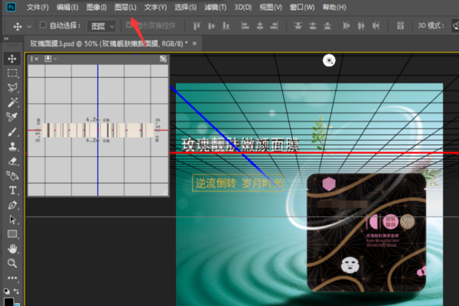Open the 编辑(E) menu
The height and width of the screenshot is (306, 459).
pos(67,7)
